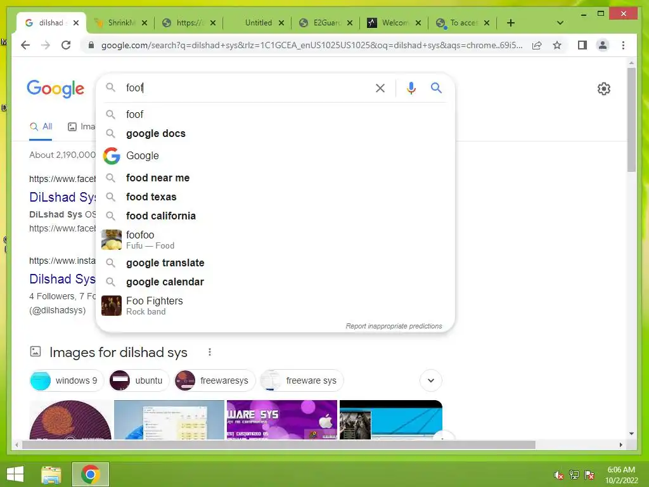The height and width of the screenshot is (487, 649).
Task: Clear the search box with X
Action: point(380,88)
